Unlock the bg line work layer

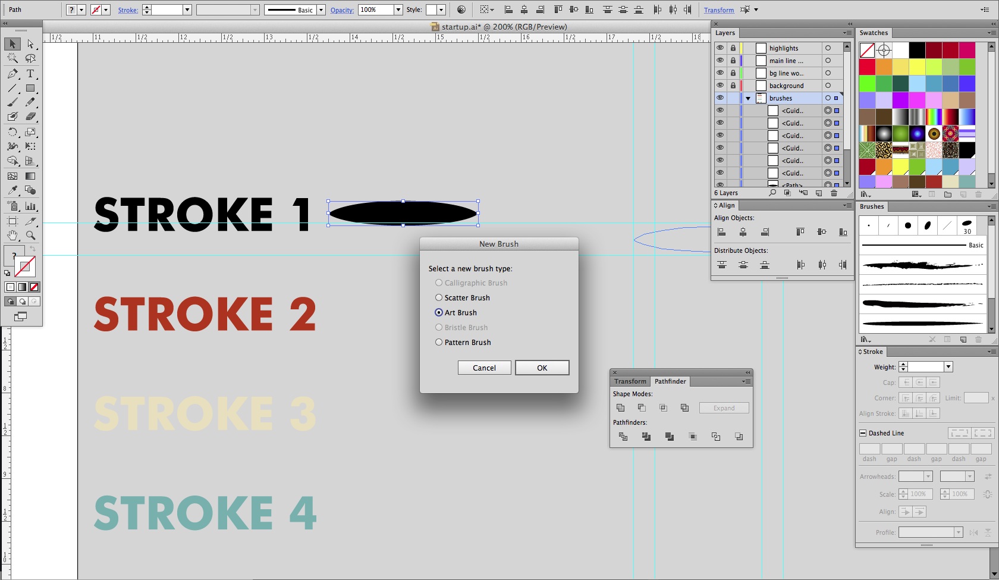coord(733,73)
